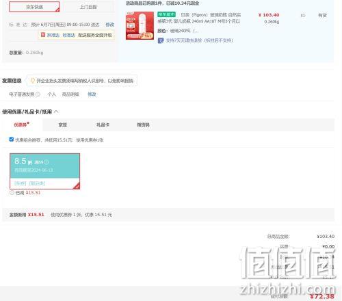Switch to the 礼品卡 tab
This screenshot has width=342, height=301.
click(x=103, y=125)
